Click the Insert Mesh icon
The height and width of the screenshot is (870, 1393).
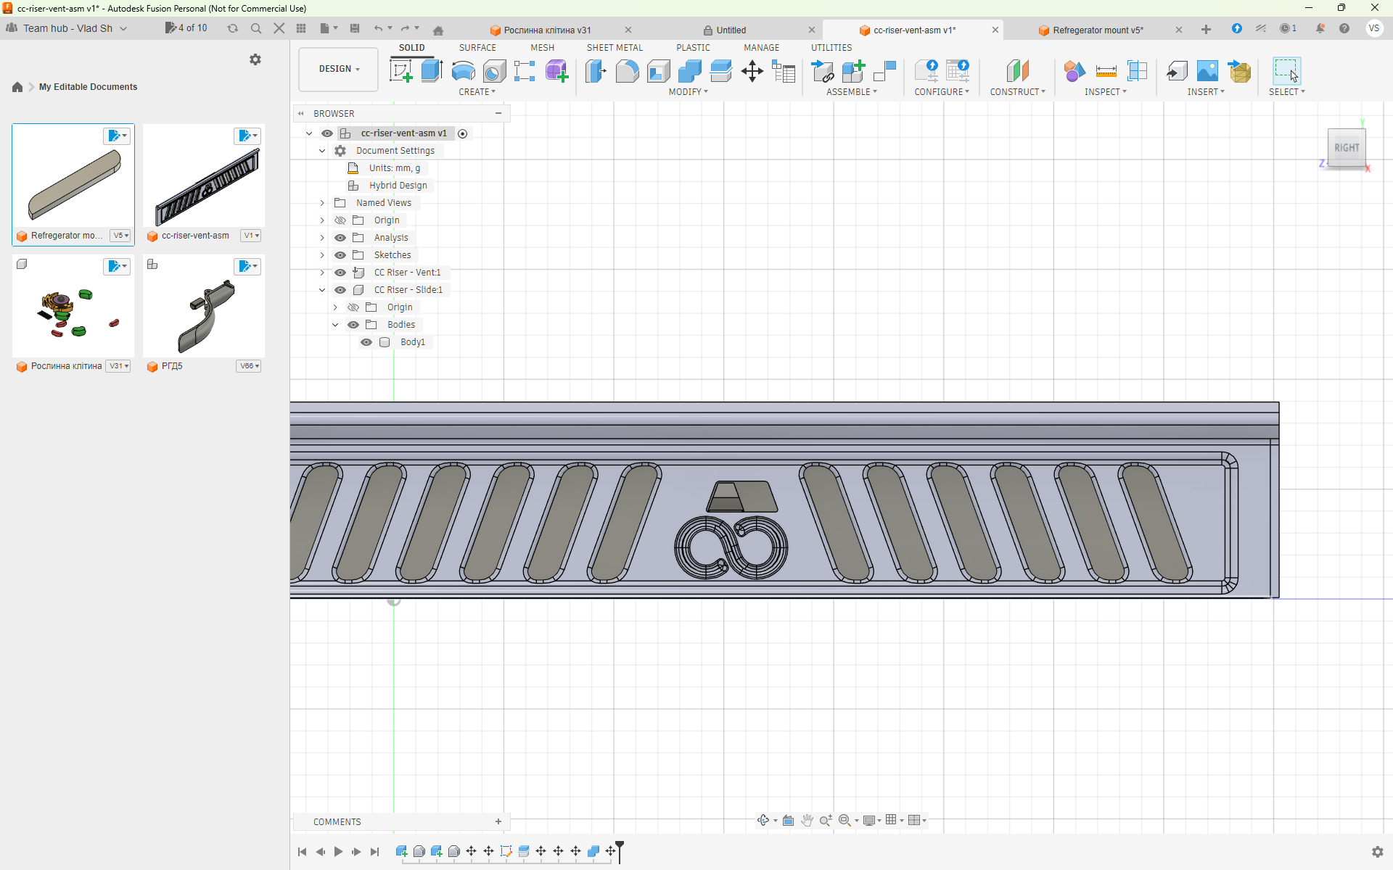point(1239,71)
